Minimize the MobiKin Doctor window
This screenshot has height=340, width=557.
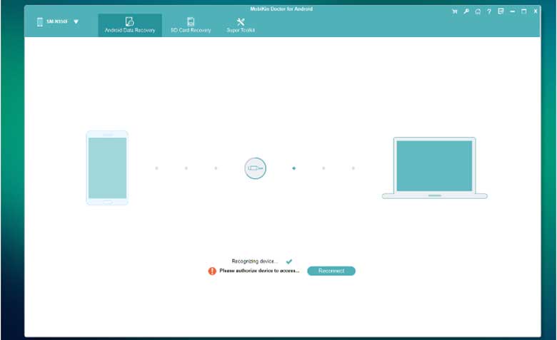(512, 11)
